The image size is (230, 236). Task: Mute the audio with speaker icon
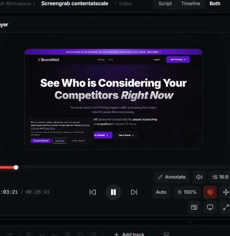coord(199,177)
